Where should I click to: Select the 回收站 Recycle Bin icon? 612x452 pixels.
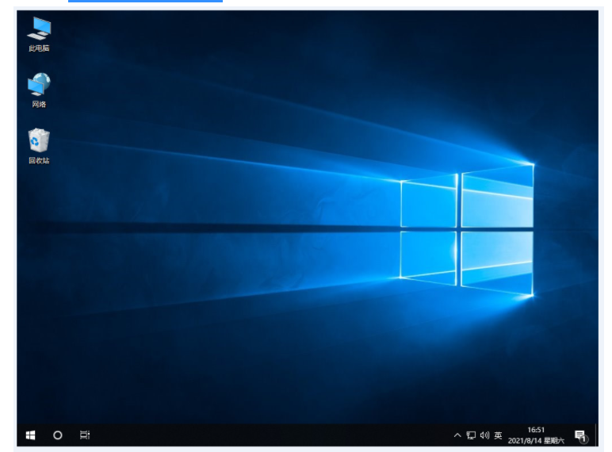pyautogui.click(x=39, y=140)
